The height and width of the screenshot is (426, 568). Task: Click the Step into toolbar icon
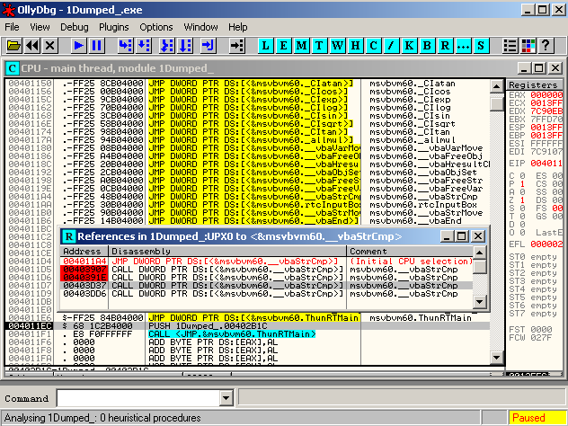pyautogui.click(x=125, y=46)
